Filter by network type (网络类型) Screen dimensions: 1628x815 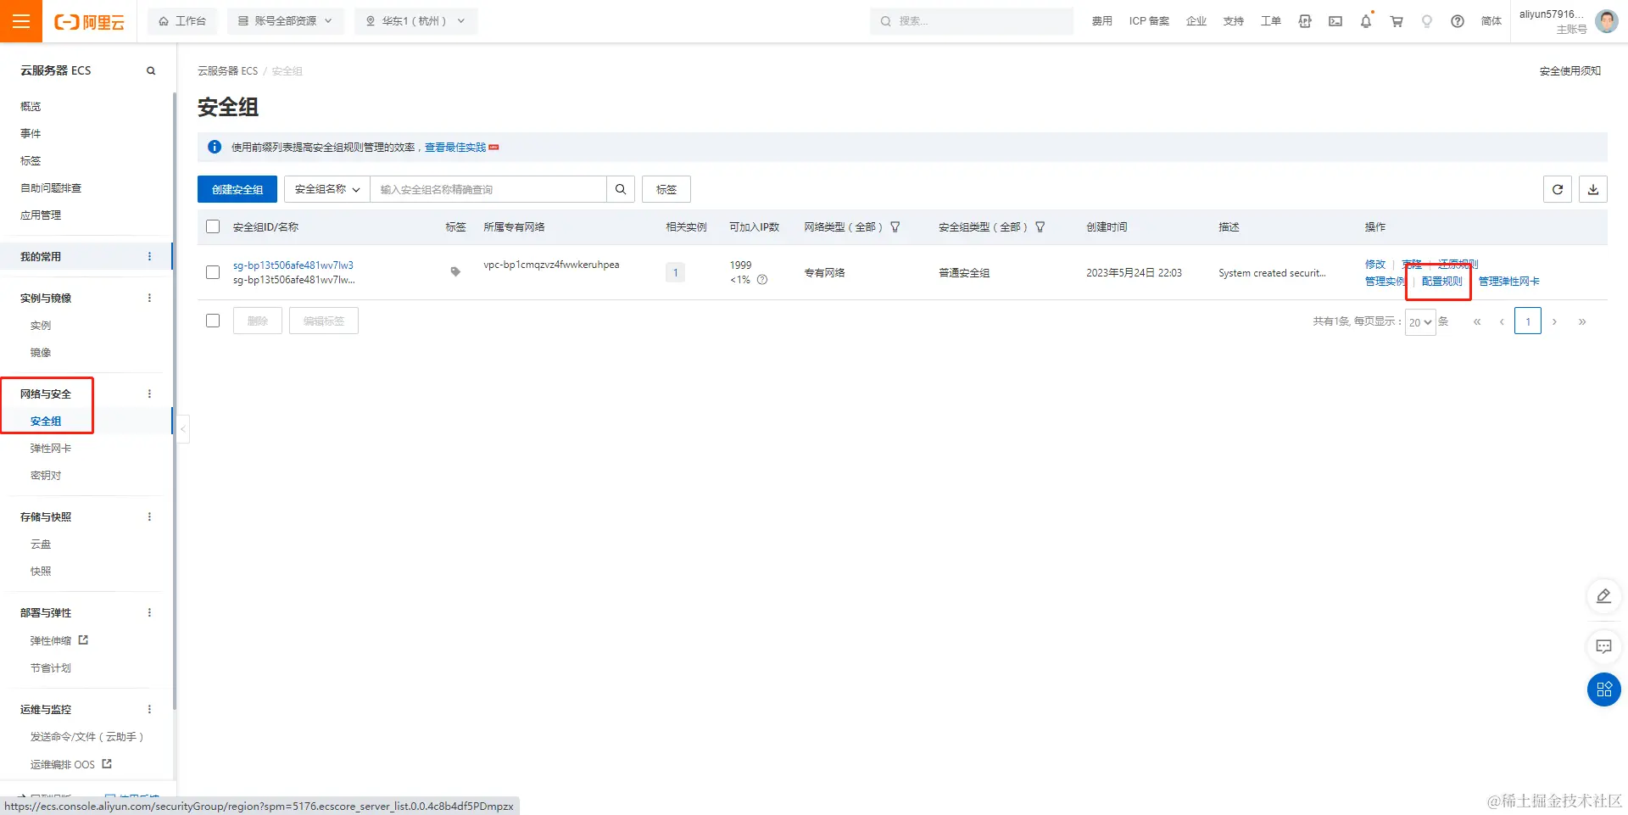(x=895, y=227)
